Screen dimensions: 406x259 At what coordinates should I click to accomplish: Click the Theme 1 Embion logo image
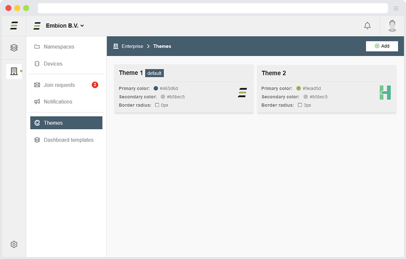click(x=242, y=93)
